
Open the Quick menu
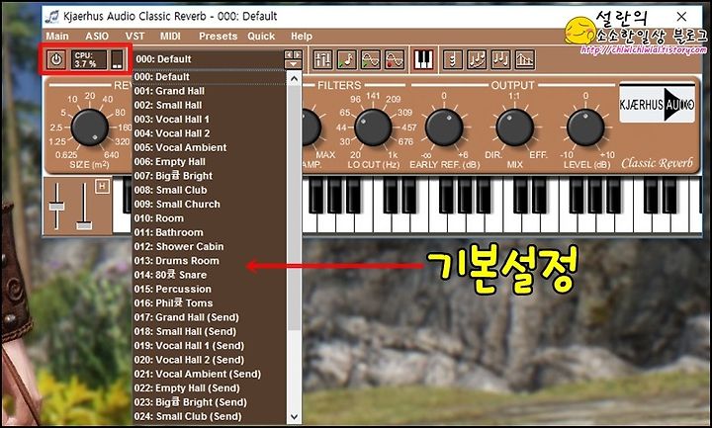261,36
